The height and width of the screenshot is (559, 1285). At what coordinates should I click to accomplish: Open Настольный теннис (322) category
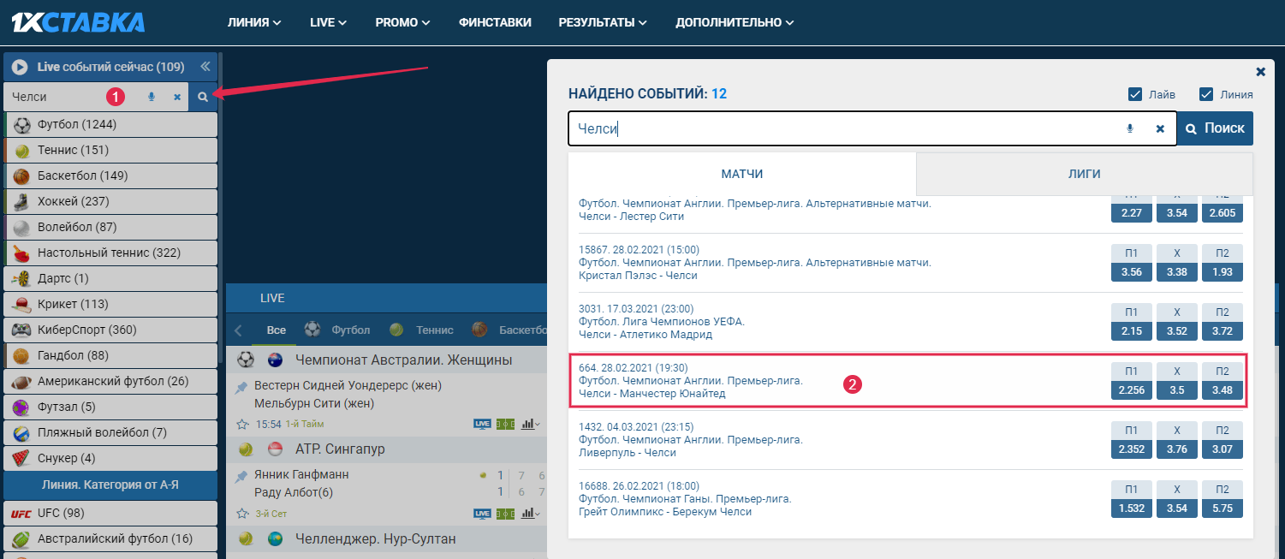110,253
